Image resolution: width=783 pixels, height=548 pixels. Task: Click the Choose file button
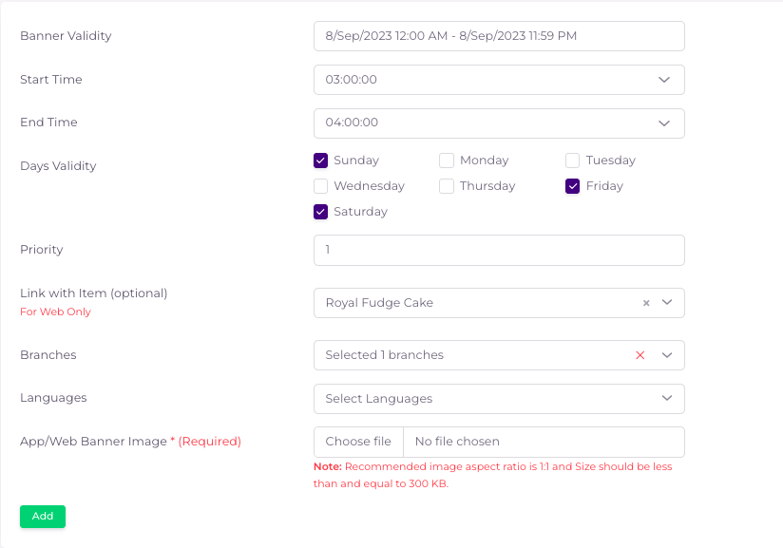[358, 442]
